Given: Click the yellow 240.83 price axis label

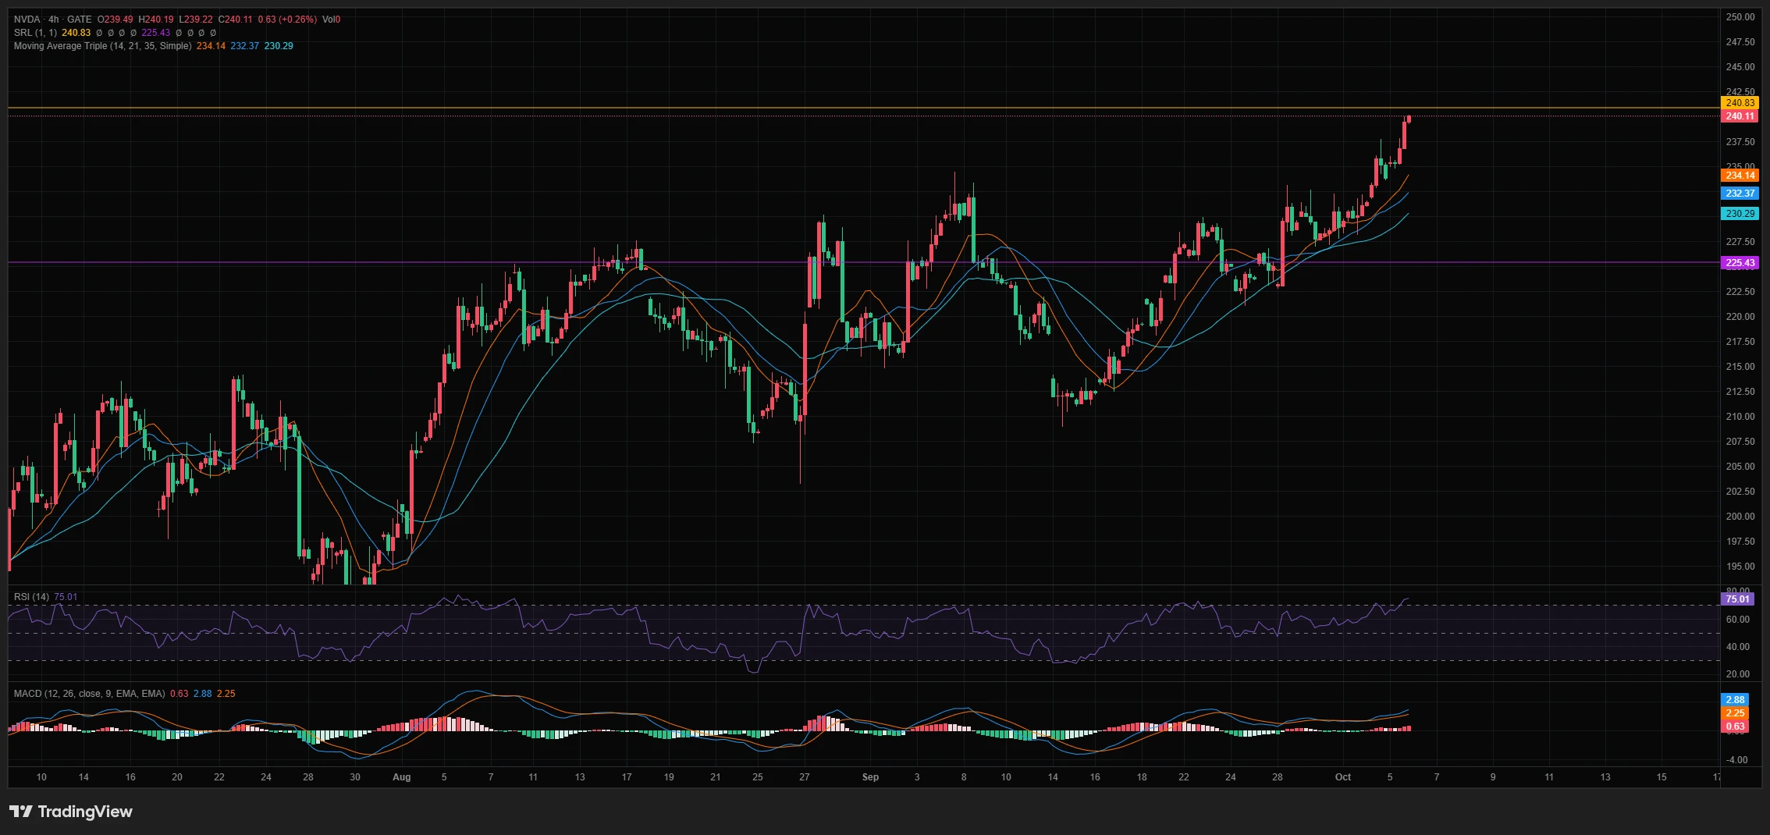Looking at the screenshot, I should [x=1740, y=103].
